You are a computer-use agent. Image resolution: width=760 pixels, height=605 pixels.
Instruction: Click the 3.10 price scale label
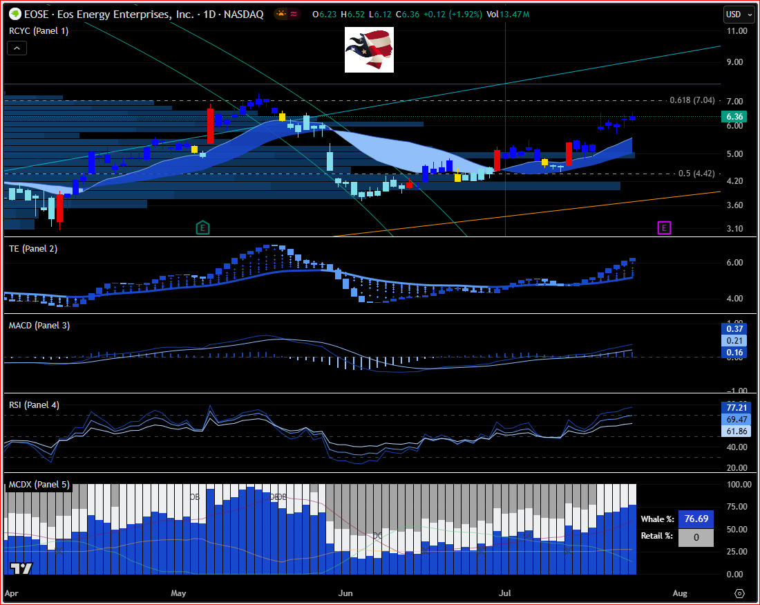click(x=735, y=228)
